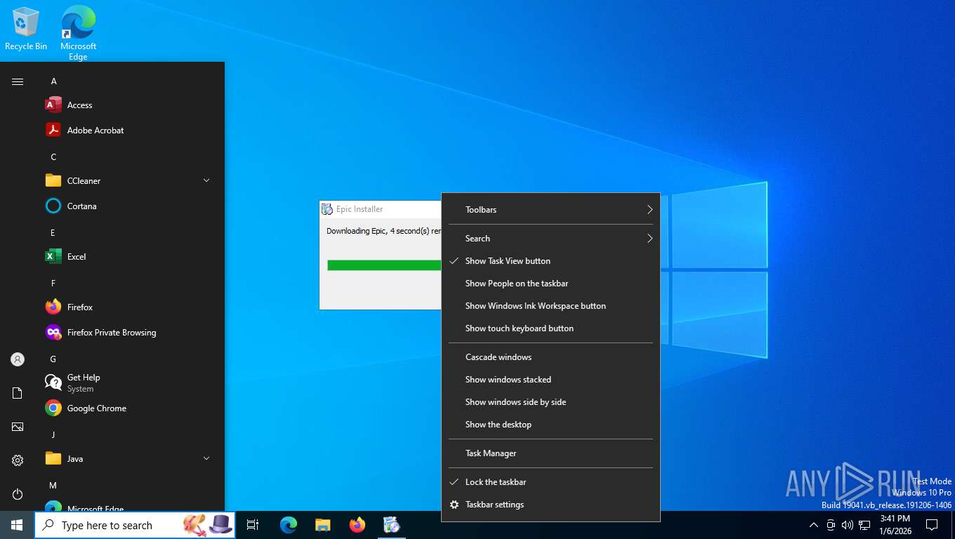Open File Explorer from the taskbar
955x539 pixels.
[x=323, y=525]
